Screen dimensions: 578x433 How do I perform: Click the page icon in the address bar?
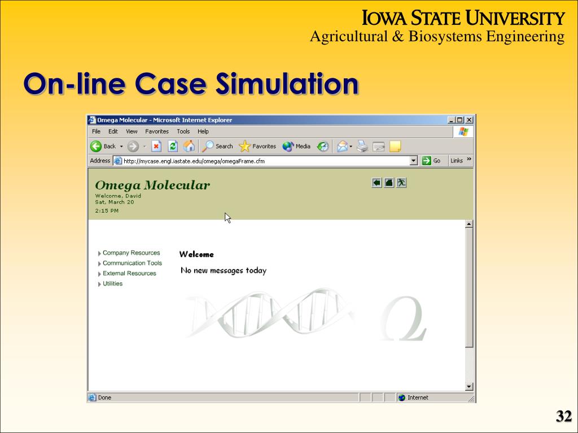[x=117, y=161]
